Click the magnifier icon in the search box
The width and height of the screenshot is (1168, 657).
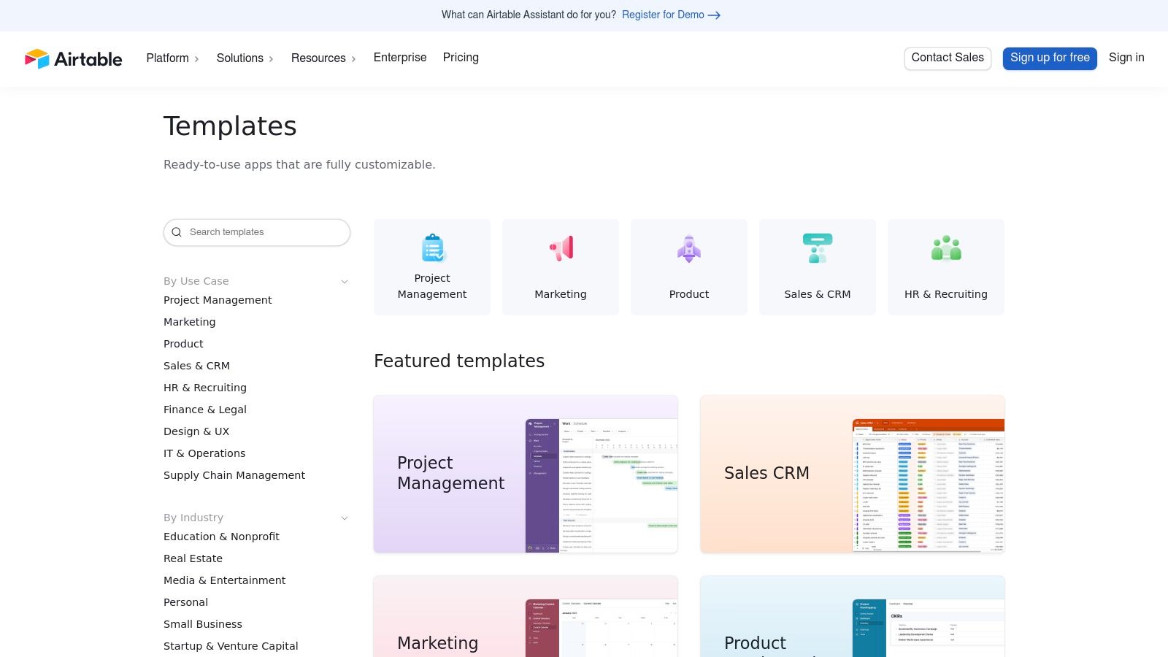tap(177, 232)
